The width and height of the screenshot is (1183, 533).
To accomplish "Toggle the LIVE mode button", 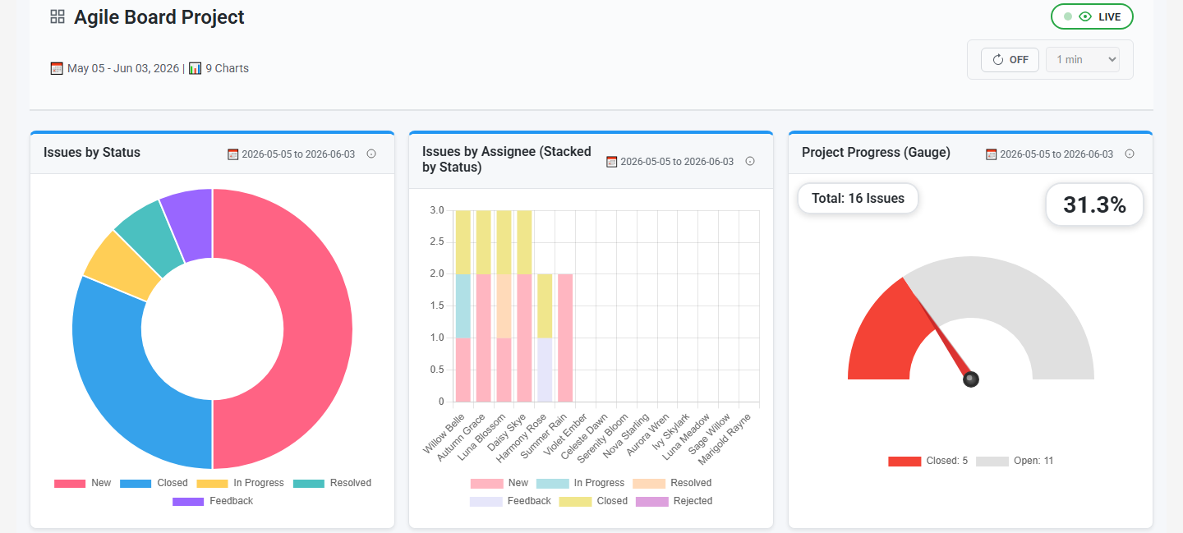I will 1092,16.
